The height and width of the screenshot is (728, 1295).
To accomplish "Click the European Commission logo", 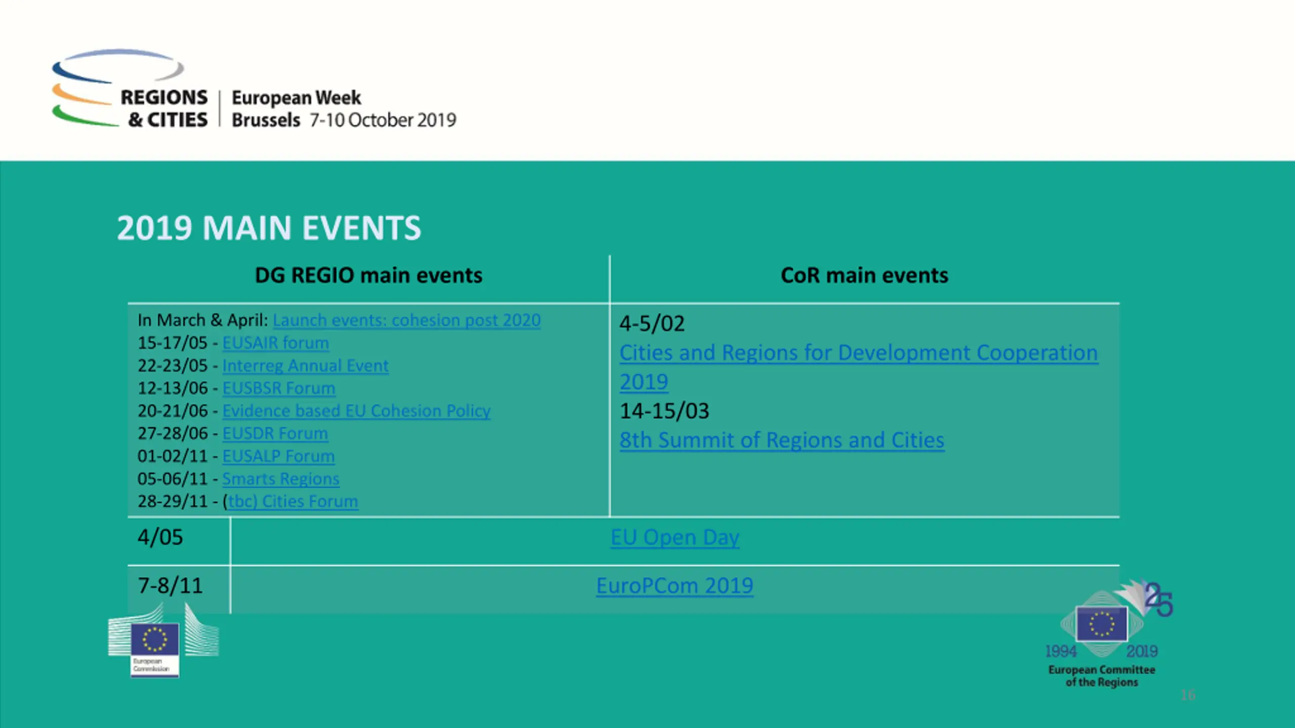I will [x=163, y=641].
